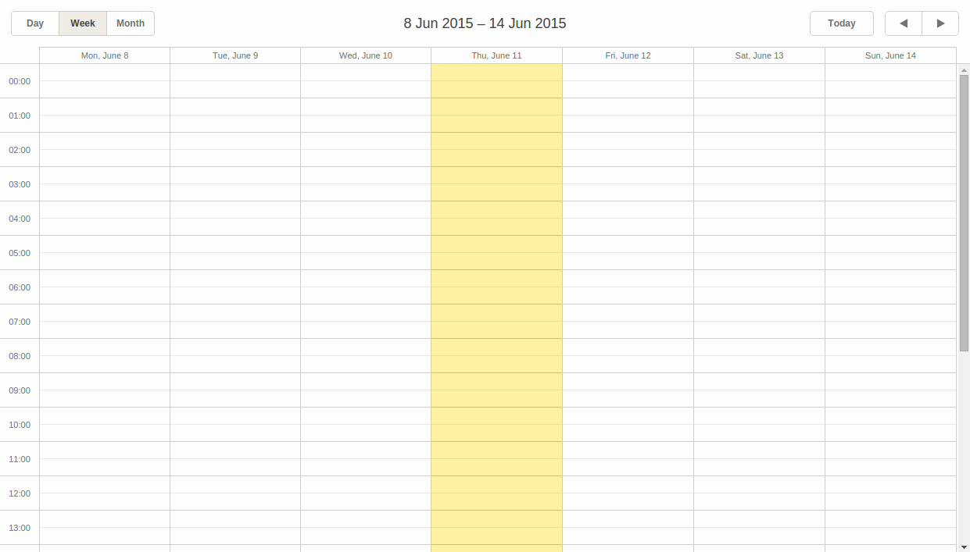Image resolution: width=970 pixels, height=552 pixels.
Task: Switch to the Month view
Action: pos(130,23)
